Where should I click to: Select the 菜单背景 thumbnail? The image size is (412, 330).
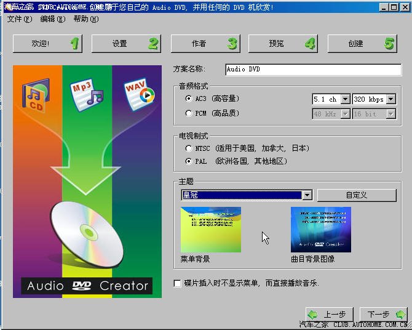[210, 230]
